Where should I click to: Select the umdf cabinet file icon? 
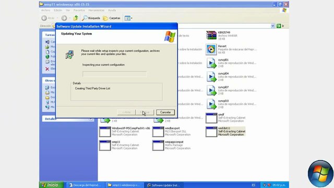pyautogui.click(x=211, y=118)
